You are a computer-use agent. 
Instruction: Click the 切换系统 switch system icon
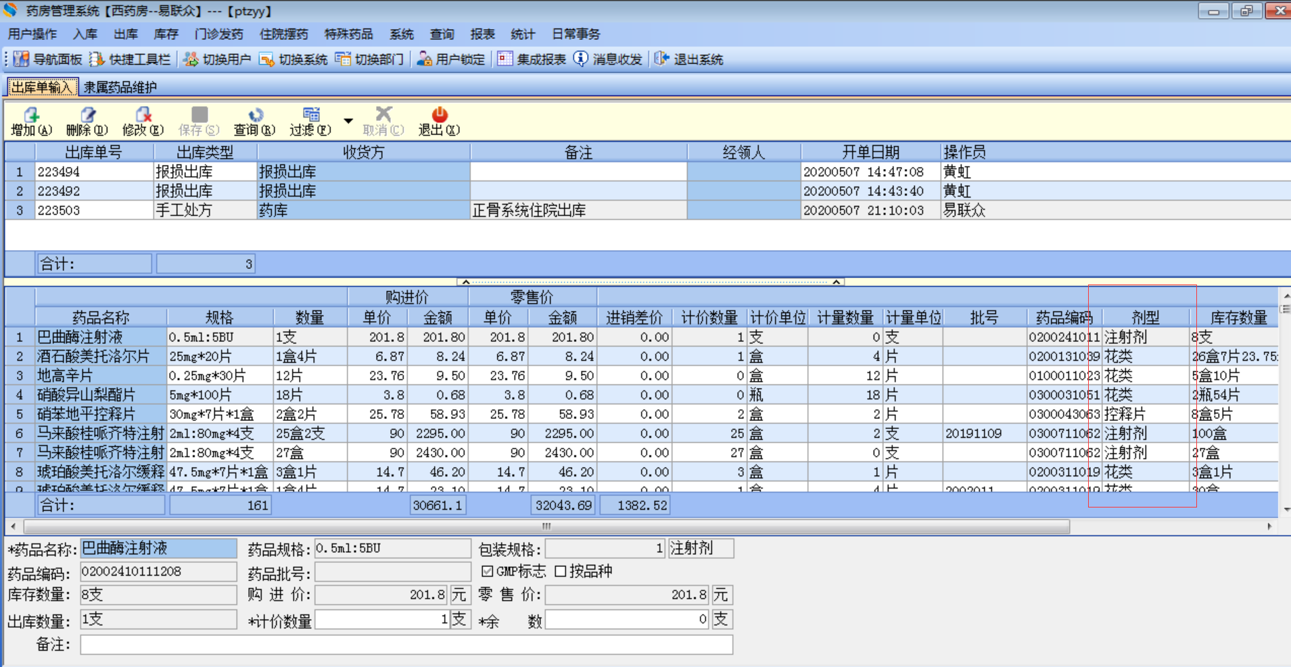pyautogui.click(x=267, y=59)
